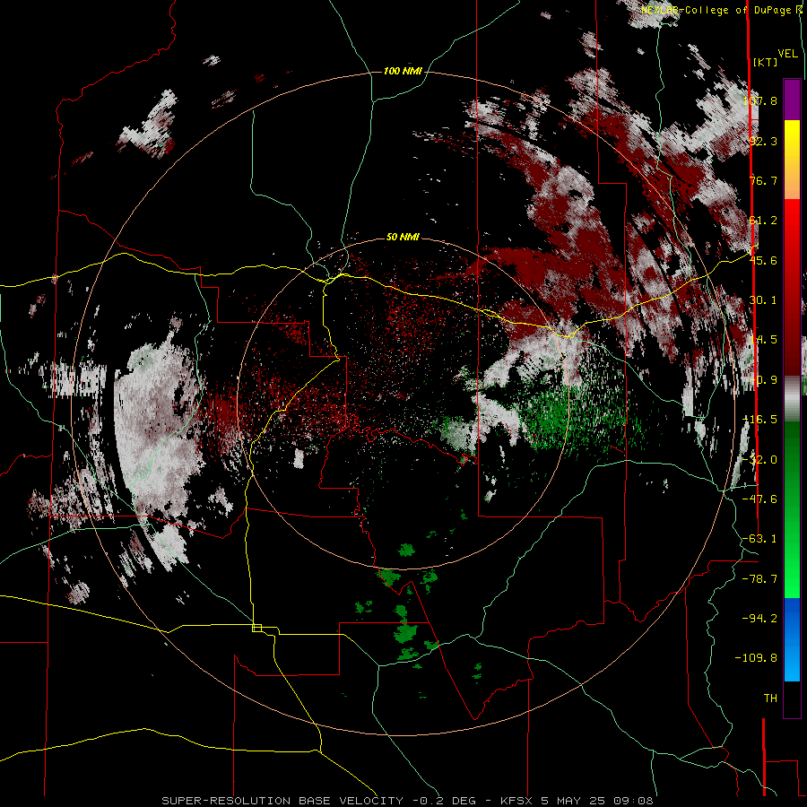Click the 107.8 legend value
This screenshot has width=807, height=807.
[759, 100]
